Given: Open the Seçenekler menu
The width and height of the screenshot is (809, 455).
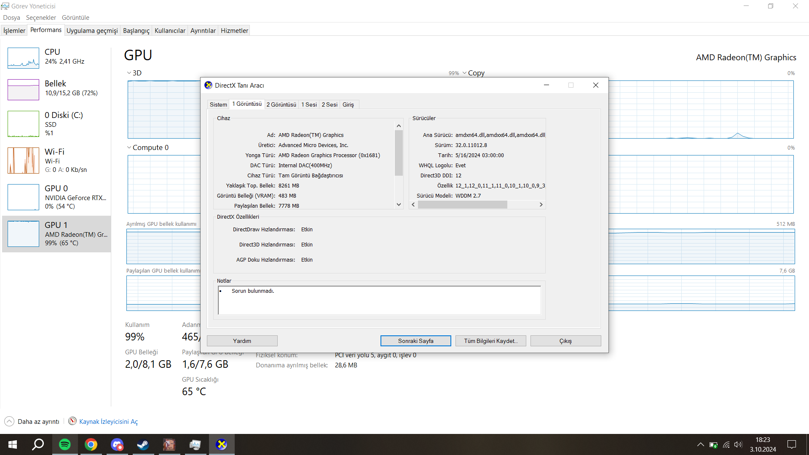Looking at the screenshot, I should click(41, 18).
